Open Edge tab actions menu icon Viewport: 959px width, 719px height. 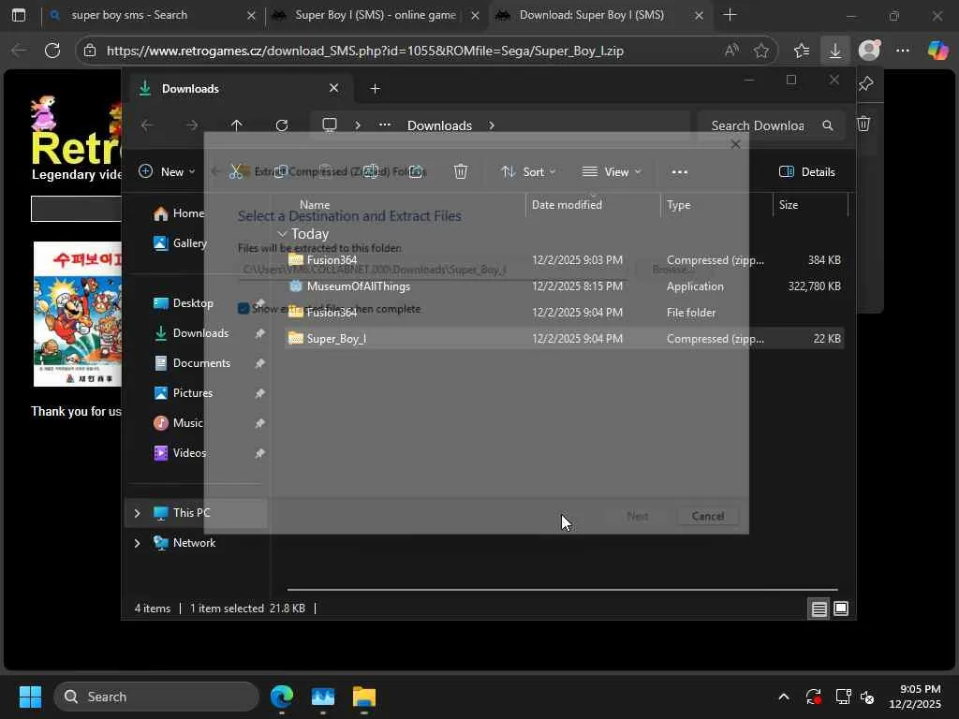19,15
